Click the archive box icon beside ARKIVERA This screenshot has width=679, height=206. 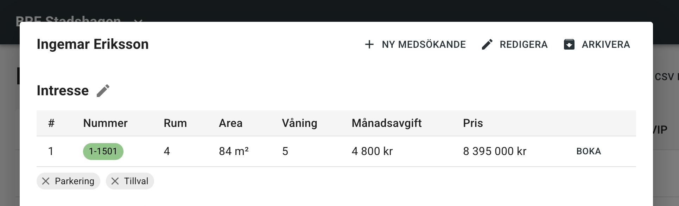pyautogui.click(x=570, y=45)
